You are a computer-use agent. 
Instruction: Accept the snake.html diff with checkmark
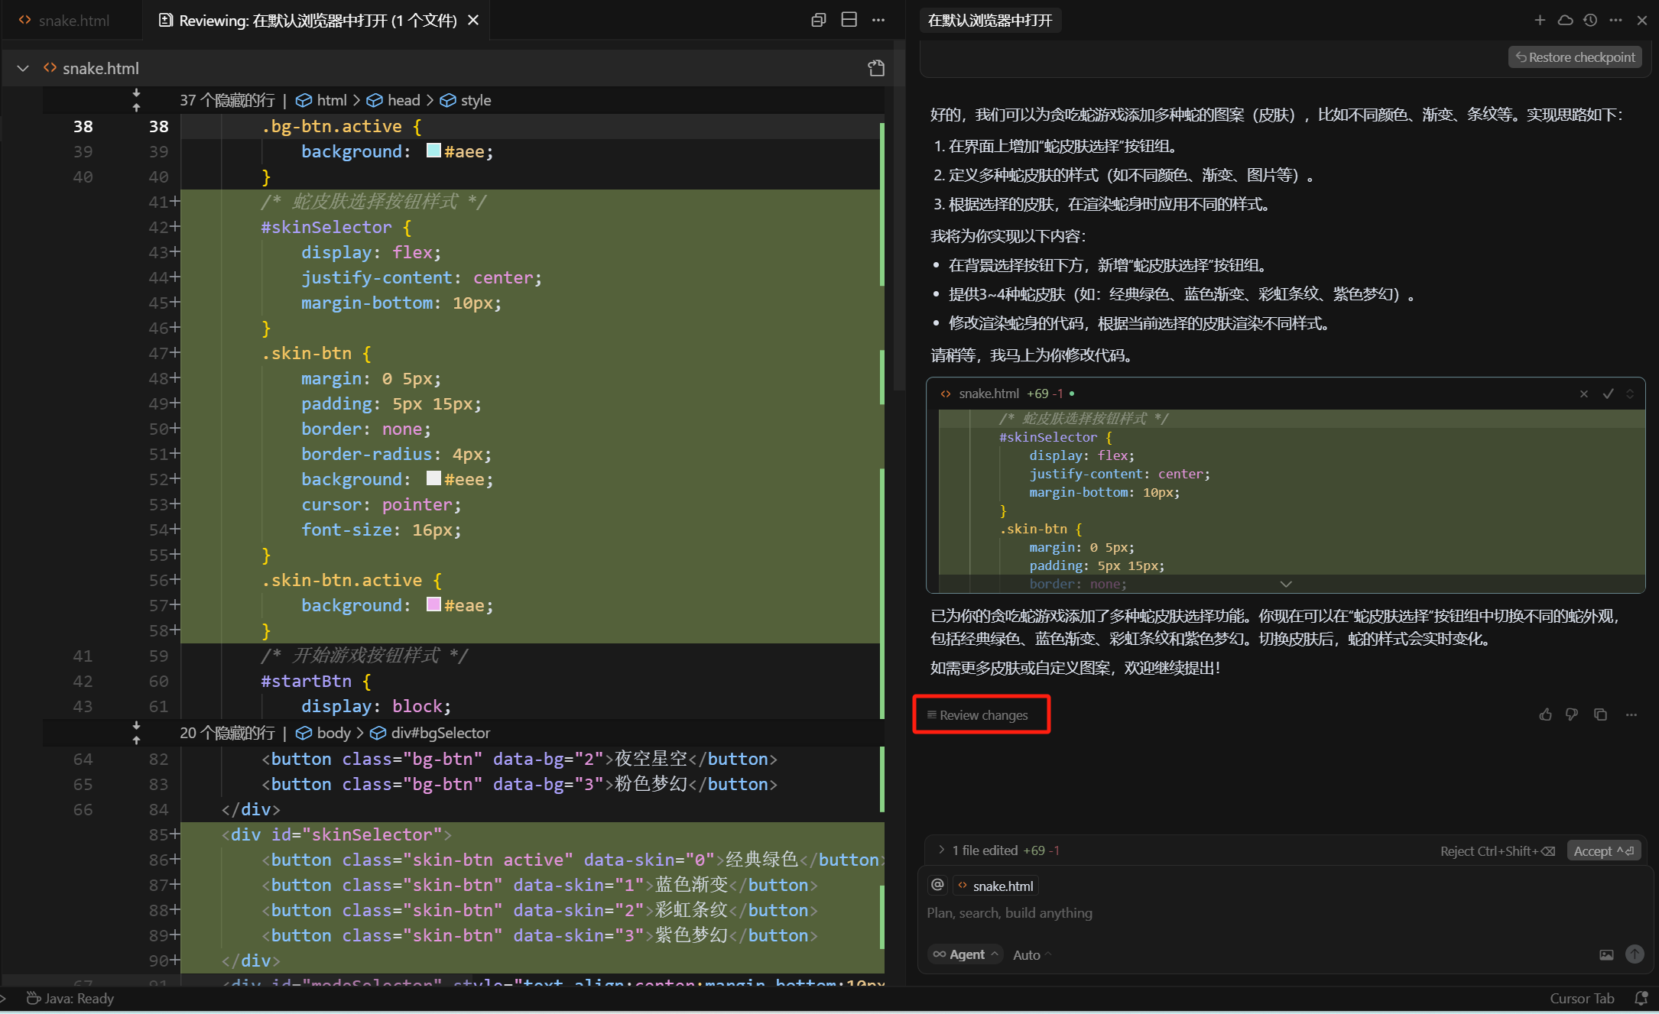pos(1608,394)
